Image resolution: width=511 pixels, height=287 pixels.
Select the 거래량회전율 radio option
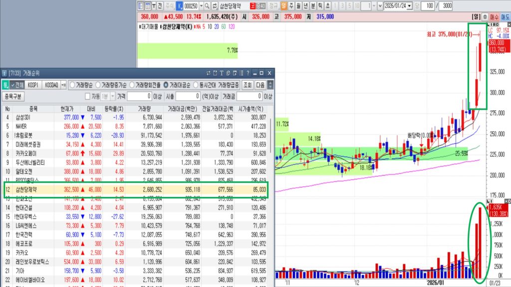pyautogui.click(x=132, y=85)
